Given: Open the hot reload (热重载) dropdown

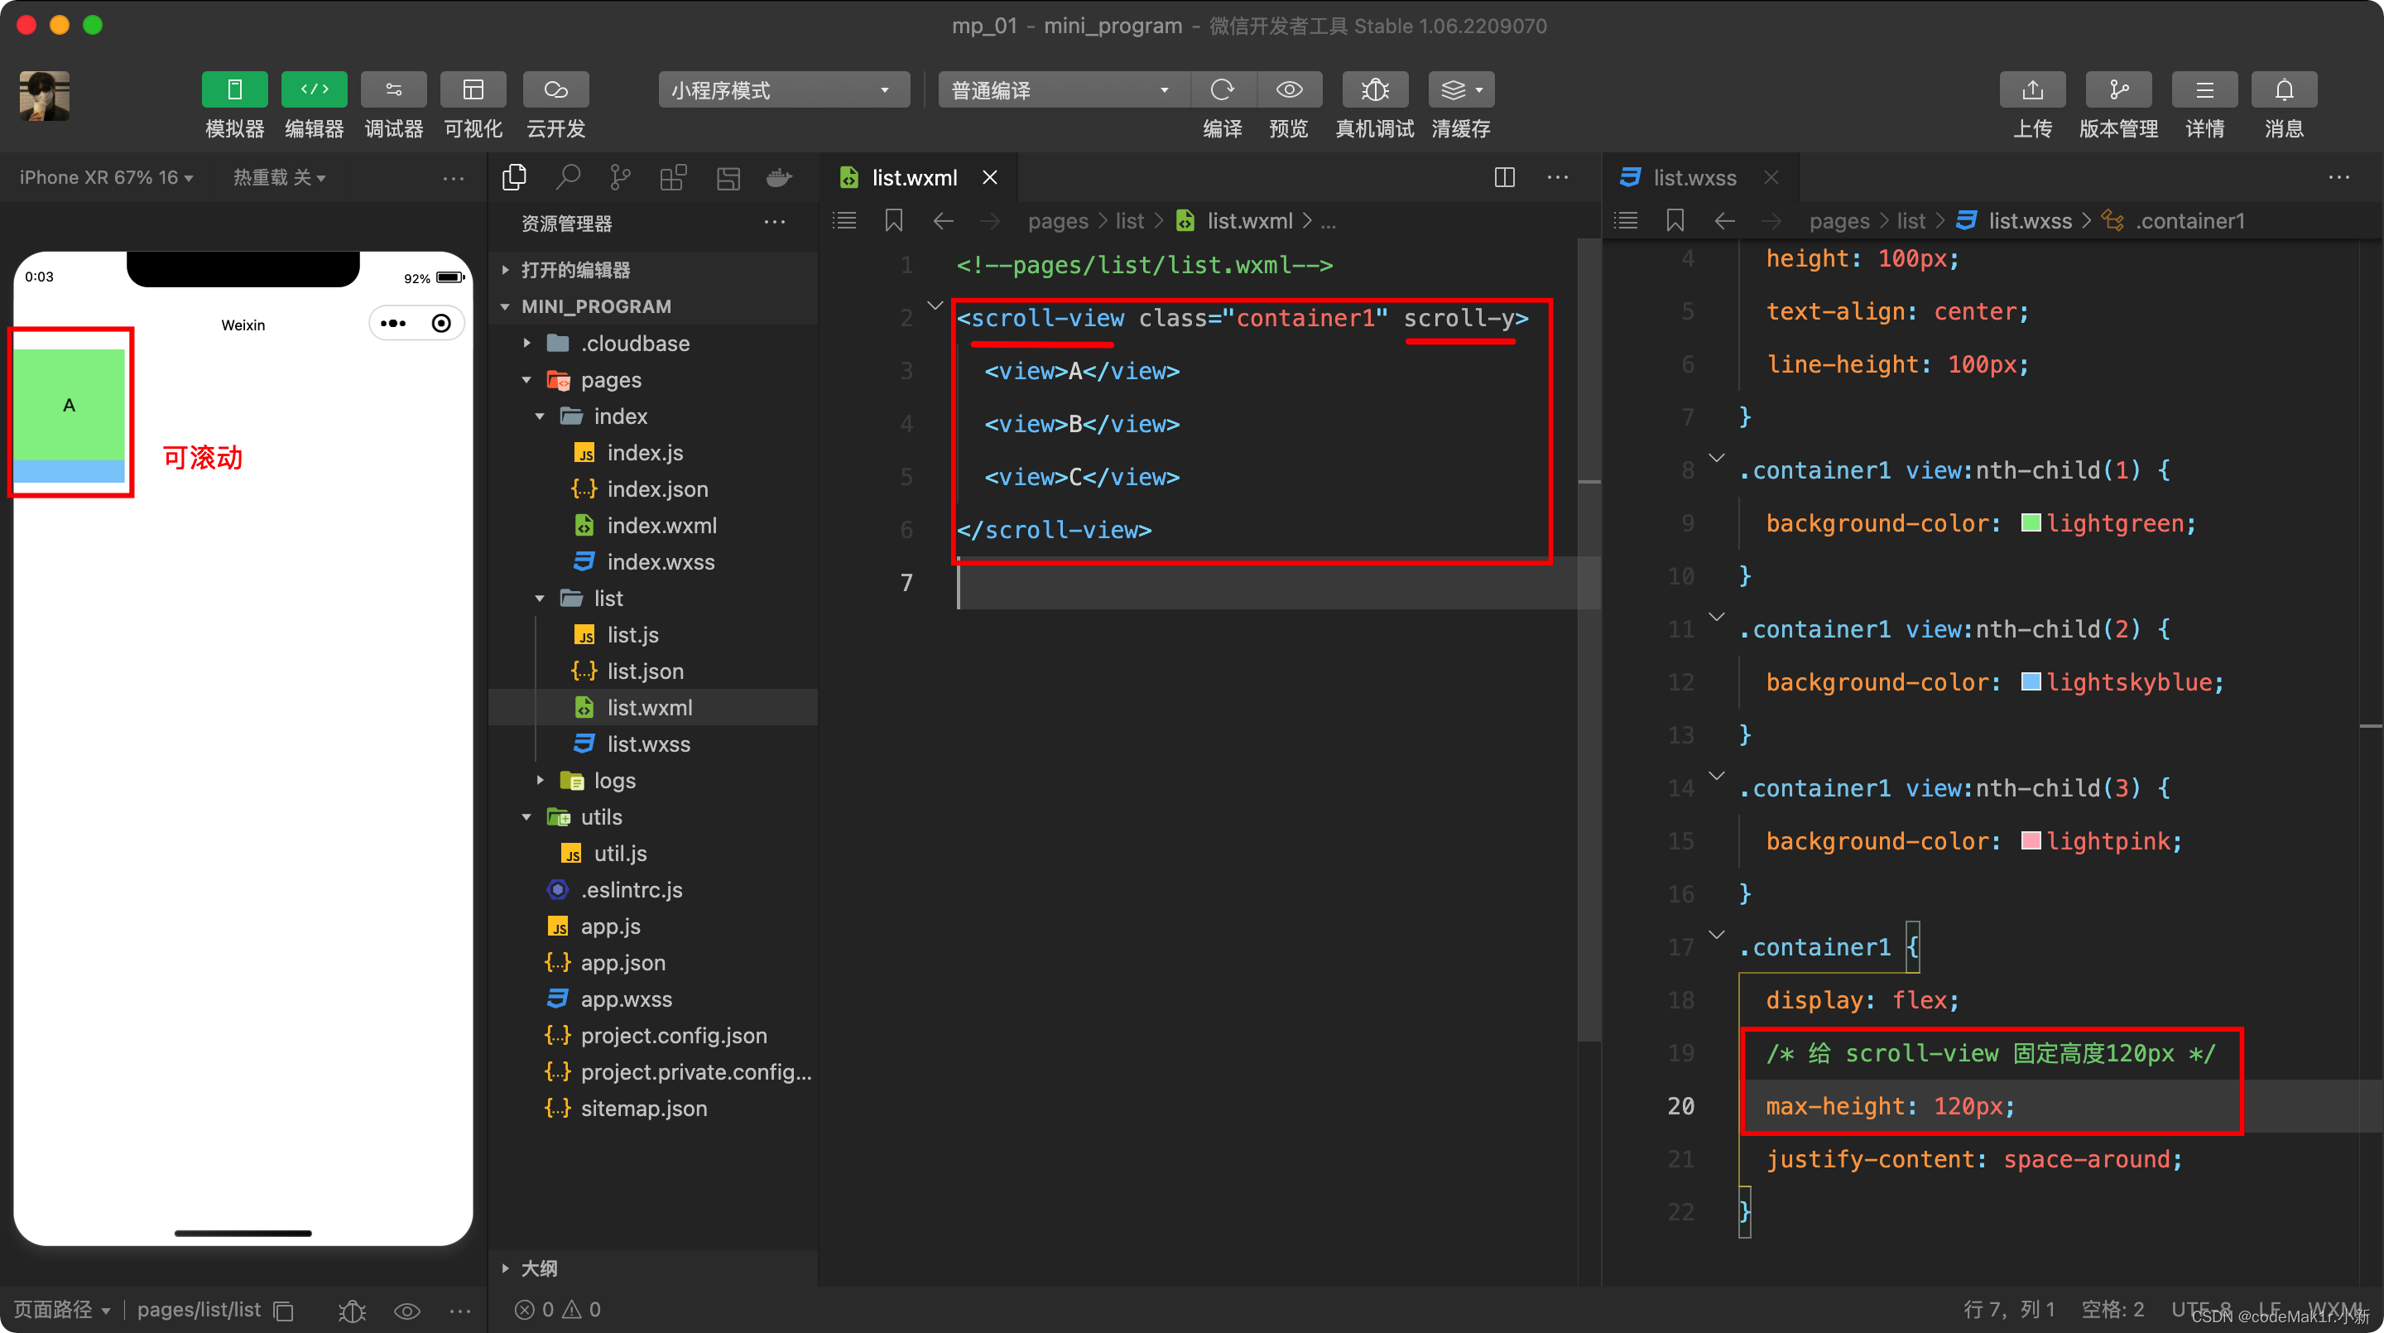Looking at the screenshot, I should coord(279,177).
